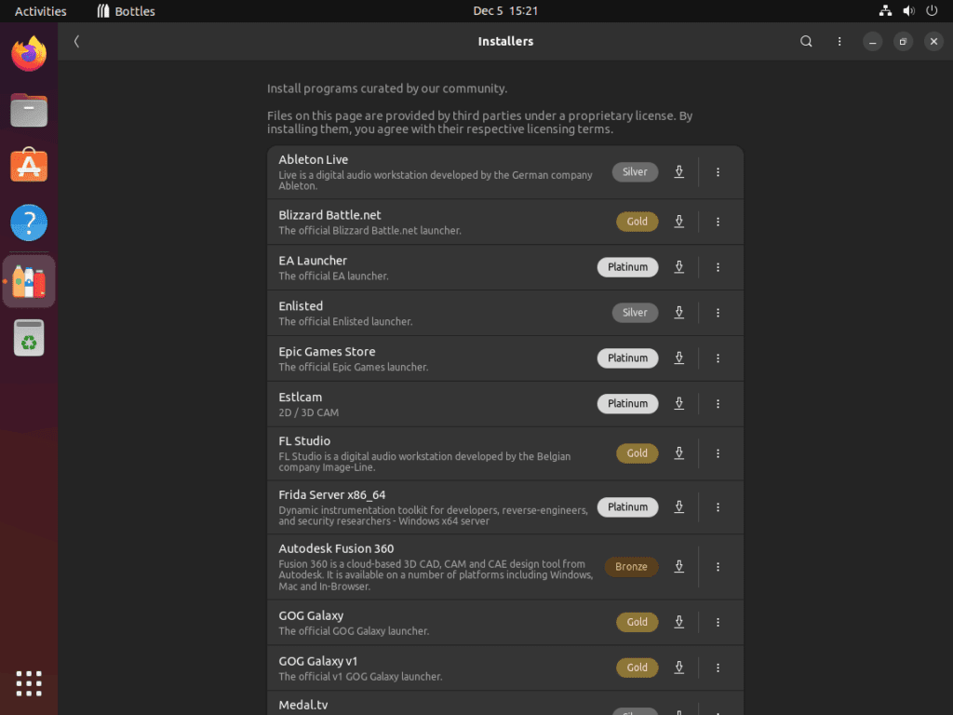Download the FL Studio installer

tap(678, 453)
